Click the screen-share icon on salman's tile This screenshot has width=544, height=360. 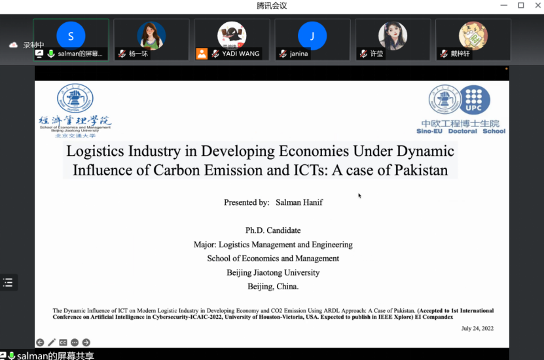(x=39, y=54)
